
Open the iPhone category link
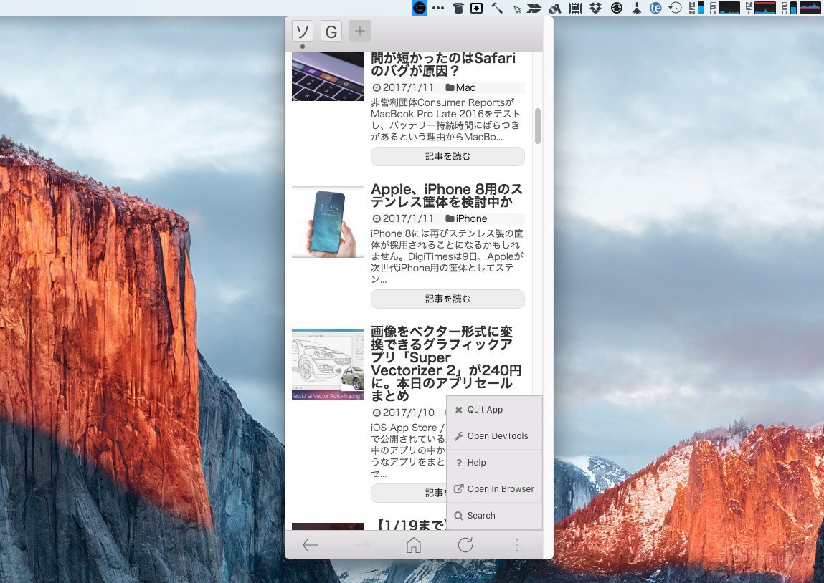471,218
